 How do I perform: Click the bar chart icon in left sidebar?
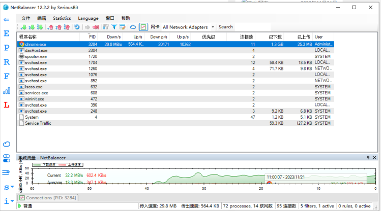coord(7,91)
